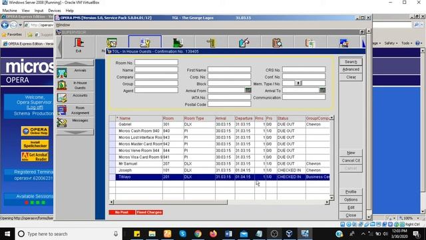Click the green cashiering toolbar icon

(x=178, y=43)
